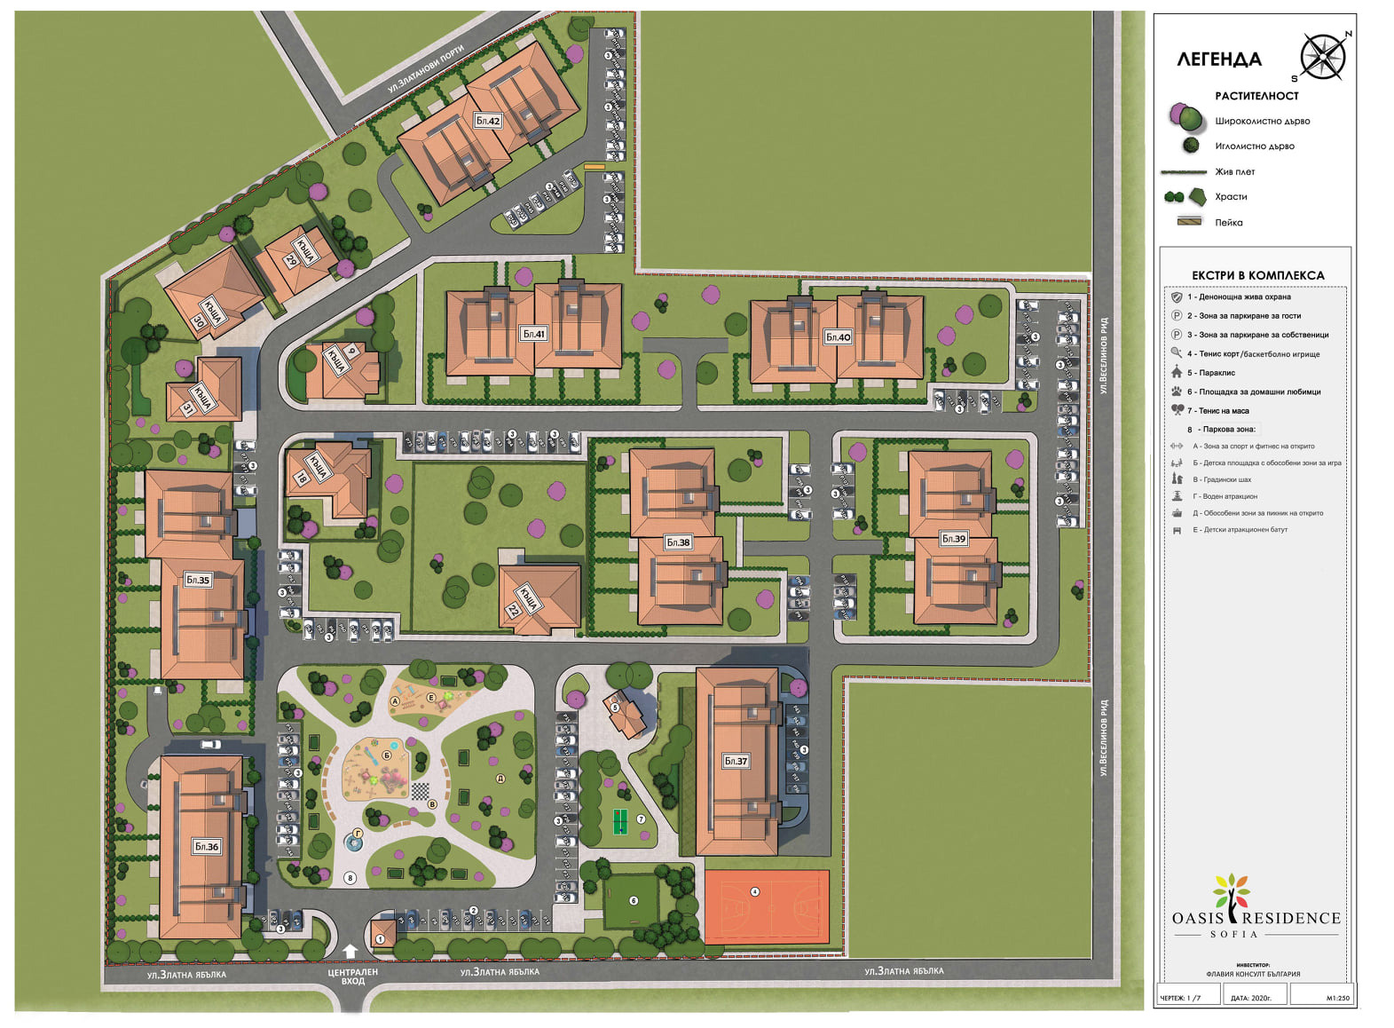Click the green table tennis table on map

pyautogui.click(x=620, y=821)
